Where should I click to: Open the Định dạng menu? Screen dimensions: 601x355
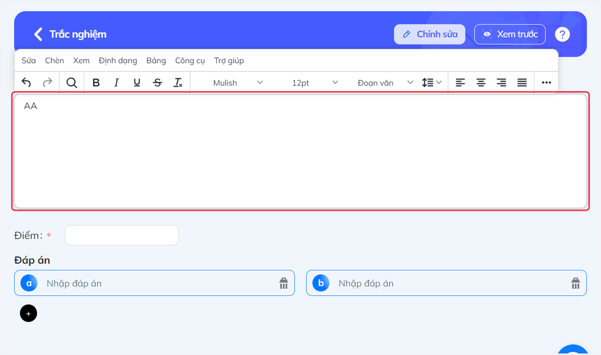click(x=118, y=61)
